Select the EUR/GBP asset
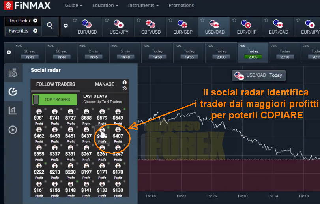This screenshot has width=320, height=204. coord(183,27)
